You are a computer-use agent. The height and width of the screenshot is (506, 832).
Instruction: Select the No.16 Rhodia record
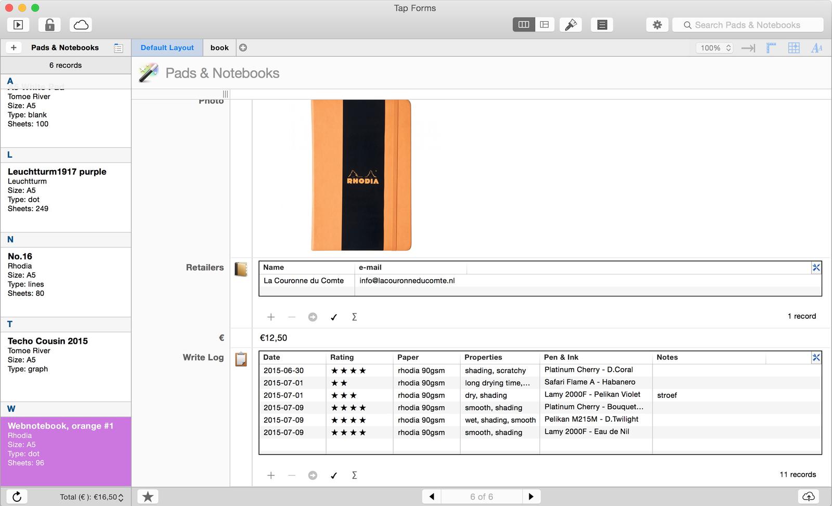pyautogui.click(x=66, y=281)
